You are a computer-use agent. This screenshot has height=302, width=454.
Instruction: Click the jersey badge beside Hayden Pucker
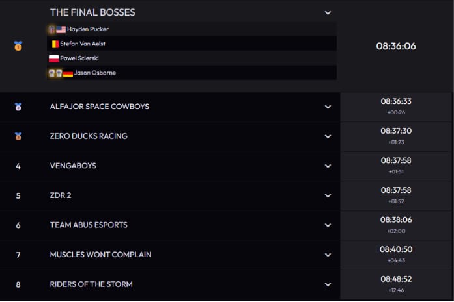(x=52, y=29)
